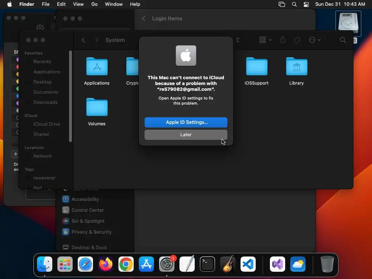Select the hard disk icon on desktop
Viewport: 372px width, 279px height.
tap(348, 23)
